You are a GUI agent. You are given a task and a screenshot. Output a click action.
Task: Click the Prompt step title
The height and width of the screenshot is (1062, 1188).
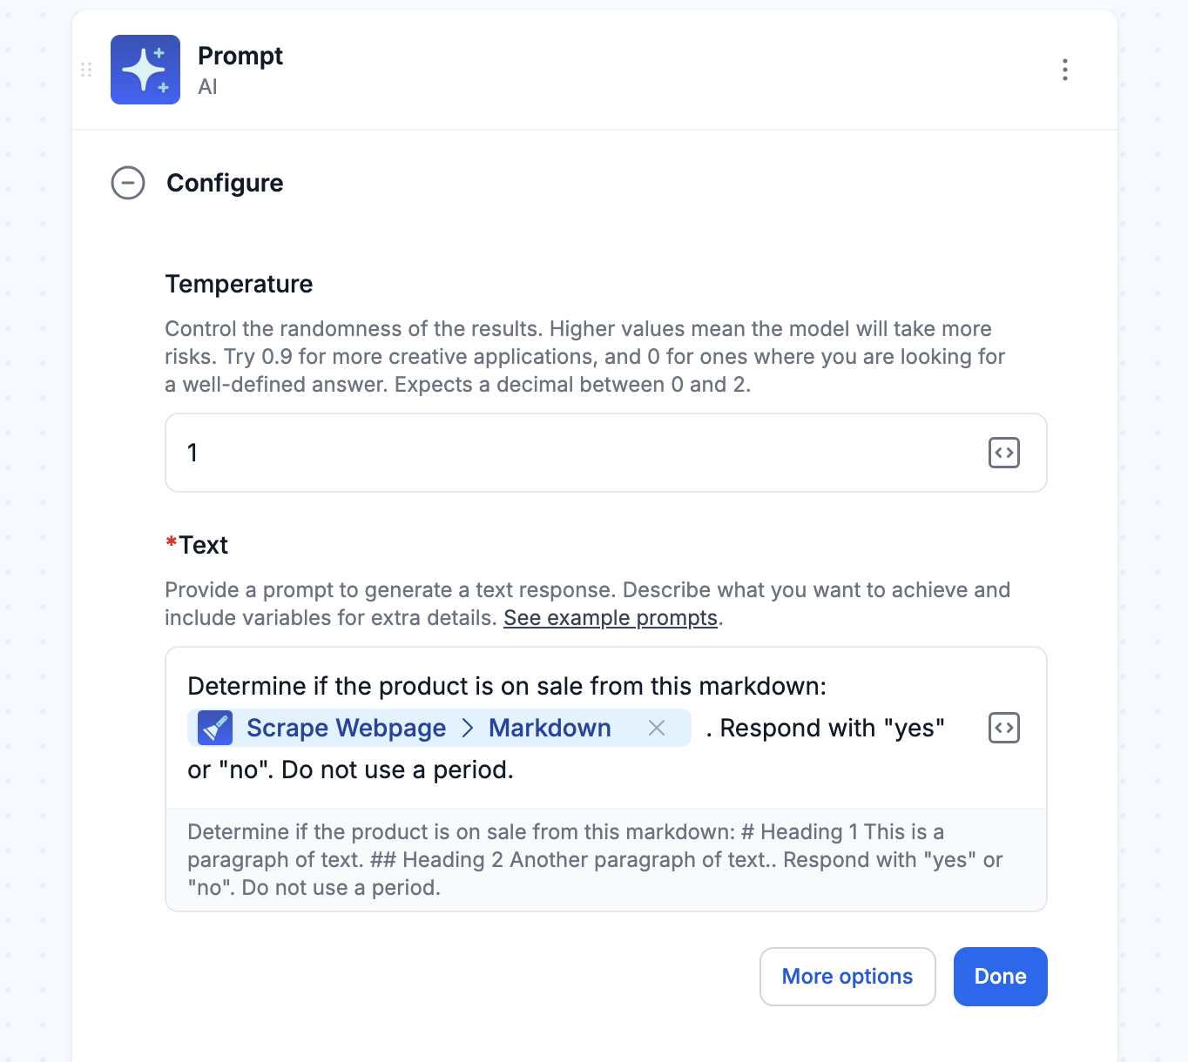240,56
